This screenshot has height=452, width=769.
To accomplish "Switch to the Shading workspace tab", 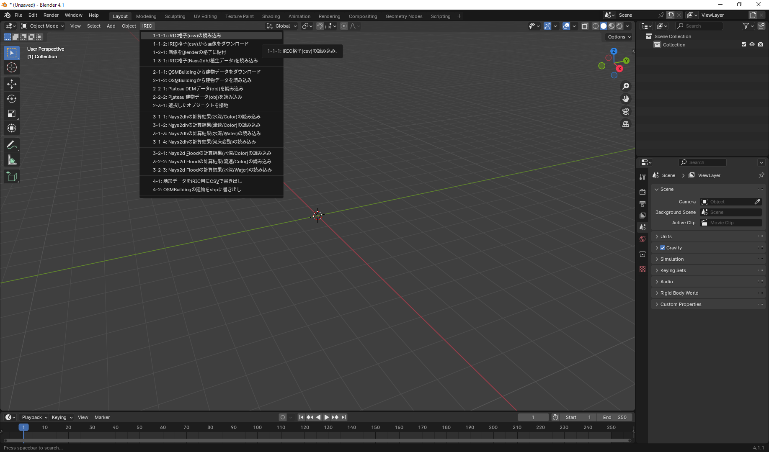I will (x=271, y=16).
